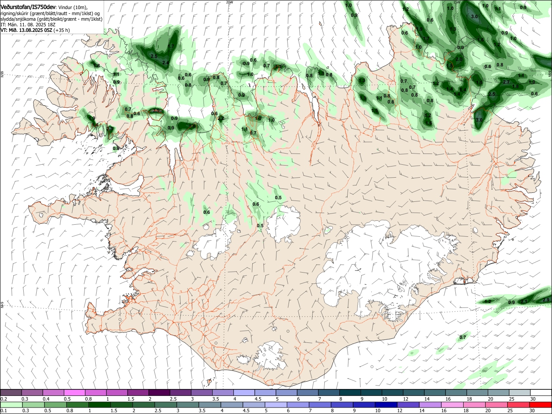552x414 pixels.
Task: Click the '20W' longitude label
Action: [x=229, y=2]
